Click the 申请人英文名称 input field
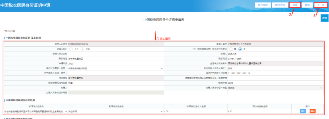The image size is (329, 119). point(116,54)
